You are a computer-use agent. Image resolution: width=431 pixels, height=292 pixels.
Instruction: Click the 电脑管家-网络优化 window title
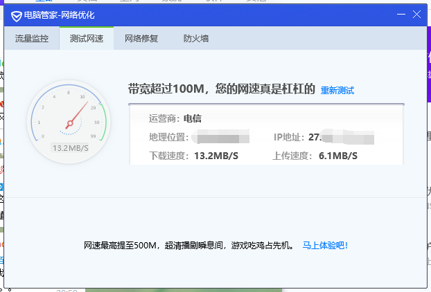click(59, 15)
